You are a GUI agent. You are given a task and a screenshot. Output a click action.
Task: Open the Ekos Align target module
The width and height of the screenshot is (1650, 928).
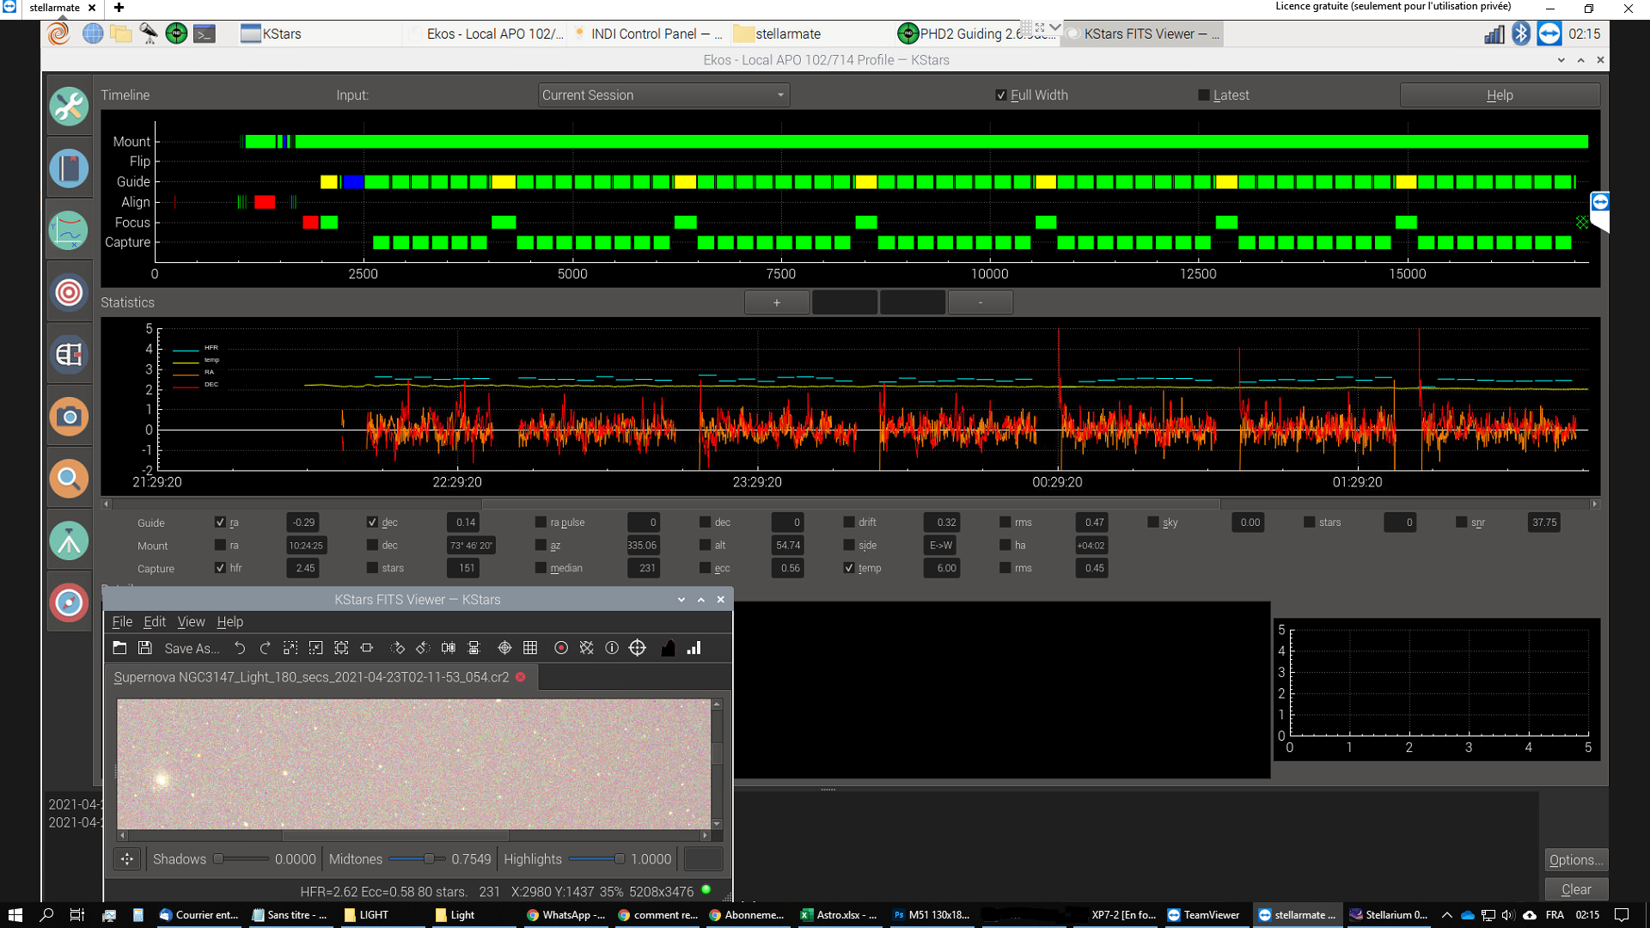click(69, 292)
